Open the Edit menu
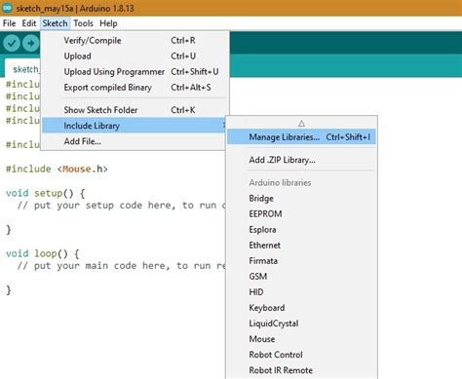Image resolution: width=462 pixels, height=379 pixels. pos(29,23)
